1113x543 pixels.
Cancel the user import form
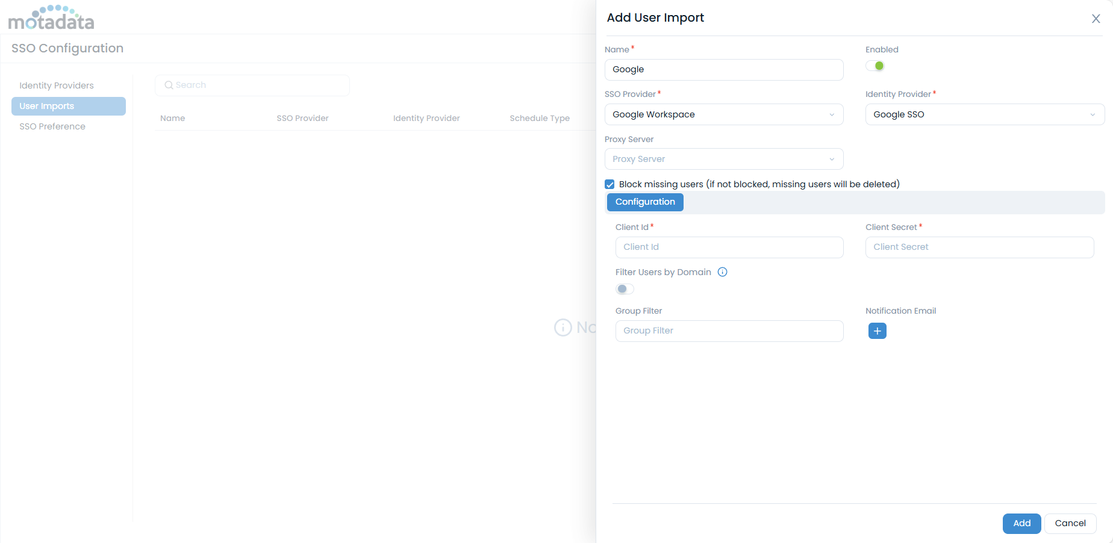point(1070,523)
